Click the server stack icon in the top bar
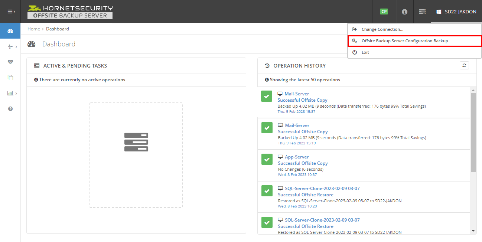This screenshot has height=242, width=482. (422, 12)
